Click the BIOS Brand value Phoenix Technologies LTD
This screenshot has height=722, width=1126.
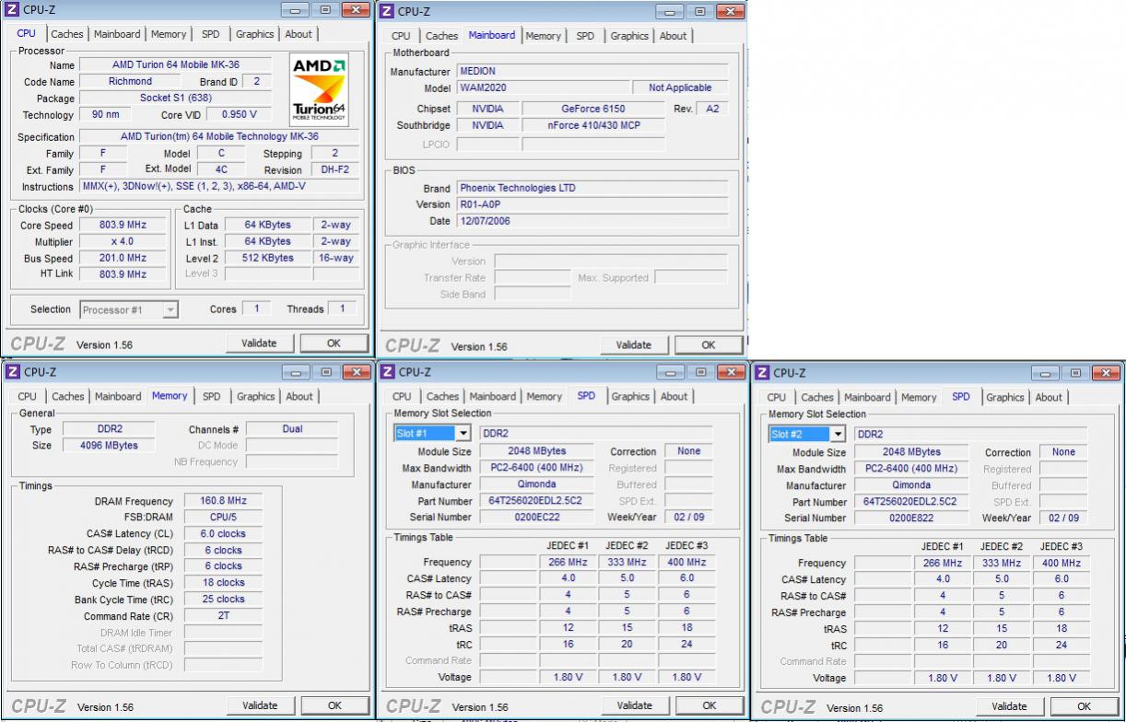point(592,188)
